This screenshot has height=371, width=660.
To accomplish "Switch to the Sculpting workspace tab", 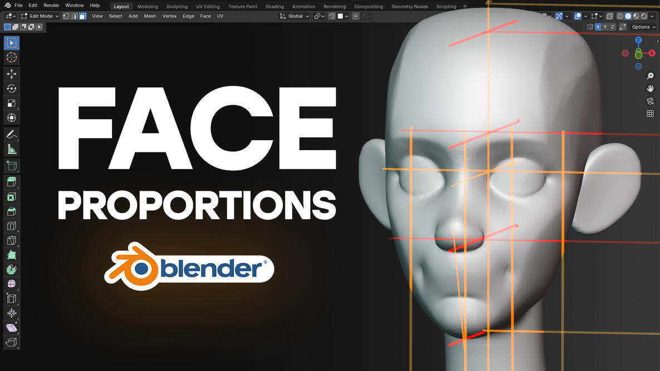I will [x=177, y=6].
